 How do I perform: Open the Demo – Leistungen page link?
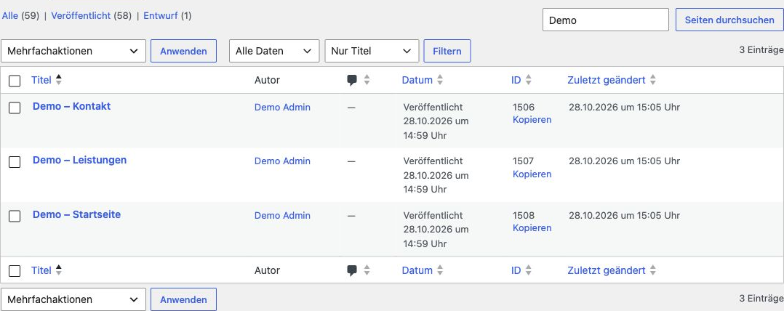click(79, 161)
